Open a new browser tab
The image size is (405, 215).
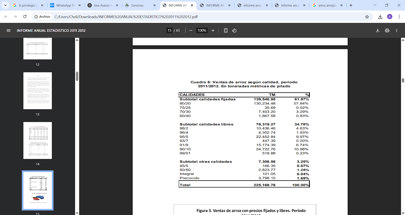tap(351, 5)
